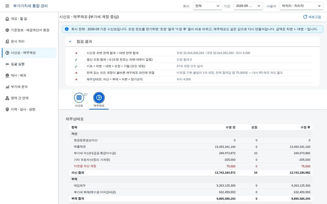Open 문서 처리 menu item
Viewport: 327px width, 204px height.
[29, 42]
